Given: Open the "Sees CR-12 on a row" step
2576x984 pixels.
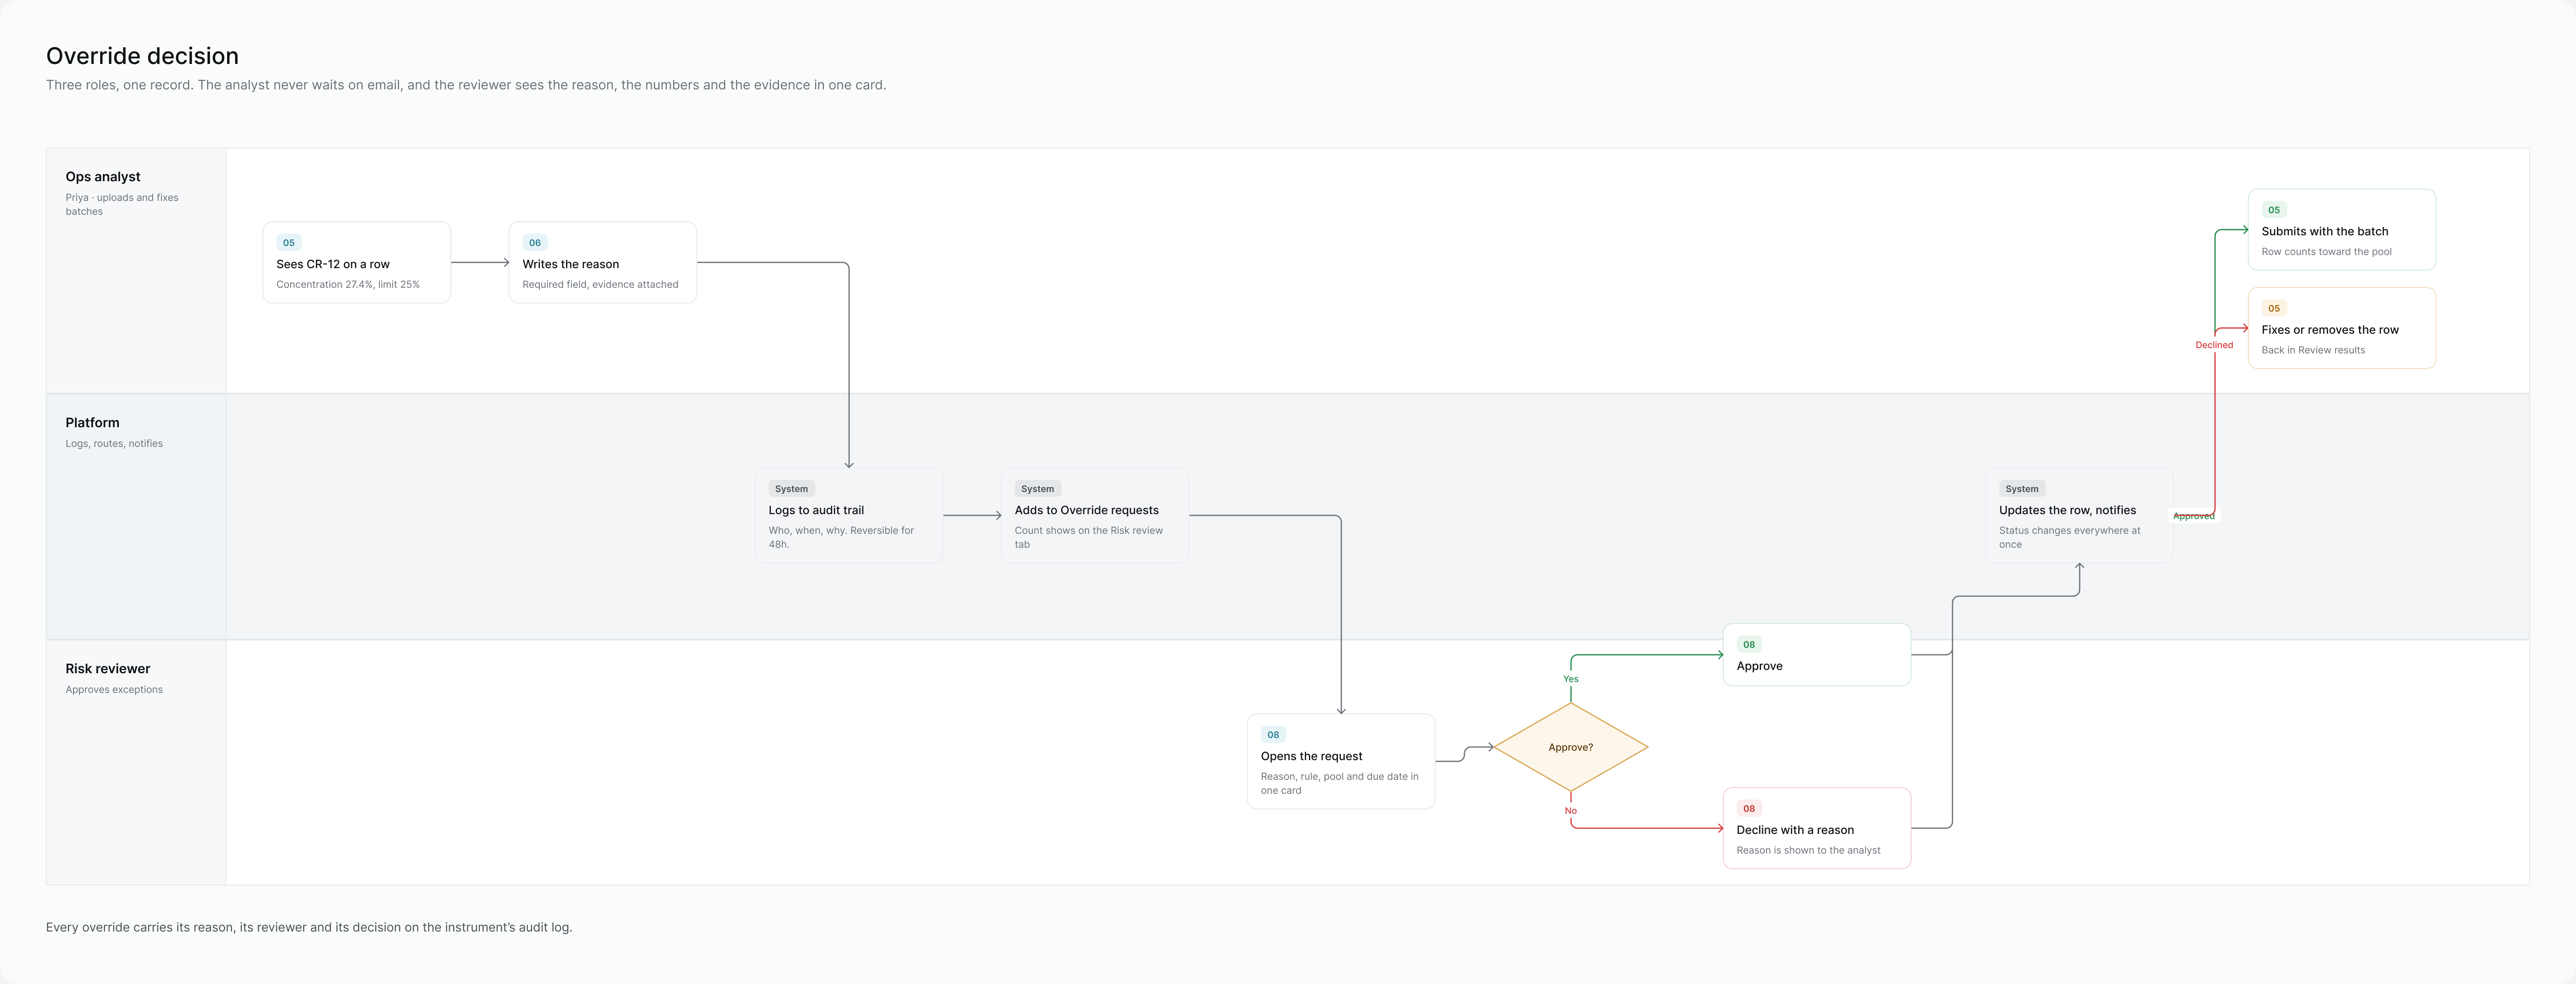Looking at the screenshot, I should point(357,263).
